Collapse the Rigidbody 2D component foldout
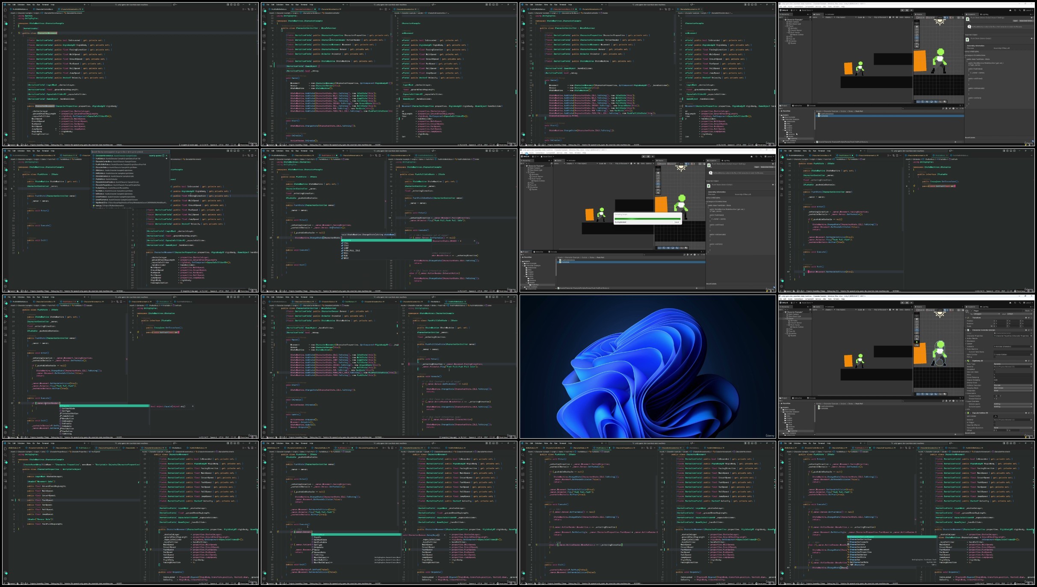1037x587 pixels. pos(966,361)
